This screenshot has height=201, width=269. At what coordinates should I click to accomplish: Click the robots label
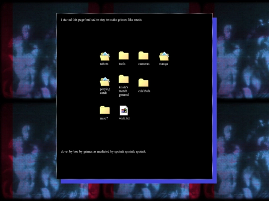click(x=104, y=64)
